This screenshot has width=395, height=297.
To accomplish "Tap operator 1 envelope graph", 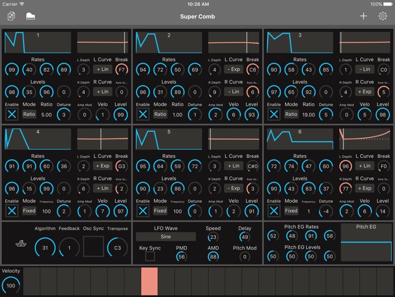I will (38, 42).
